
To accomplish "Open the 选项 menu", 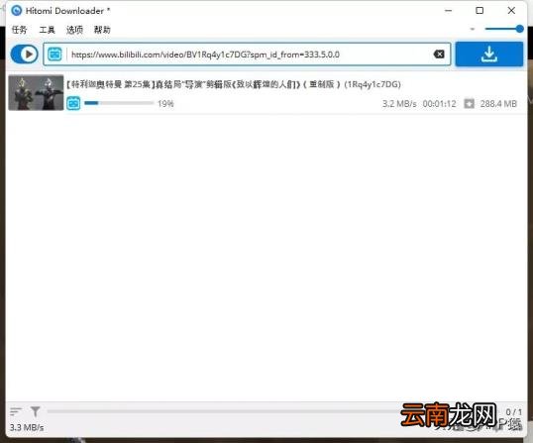I will (x=74, y=30).
